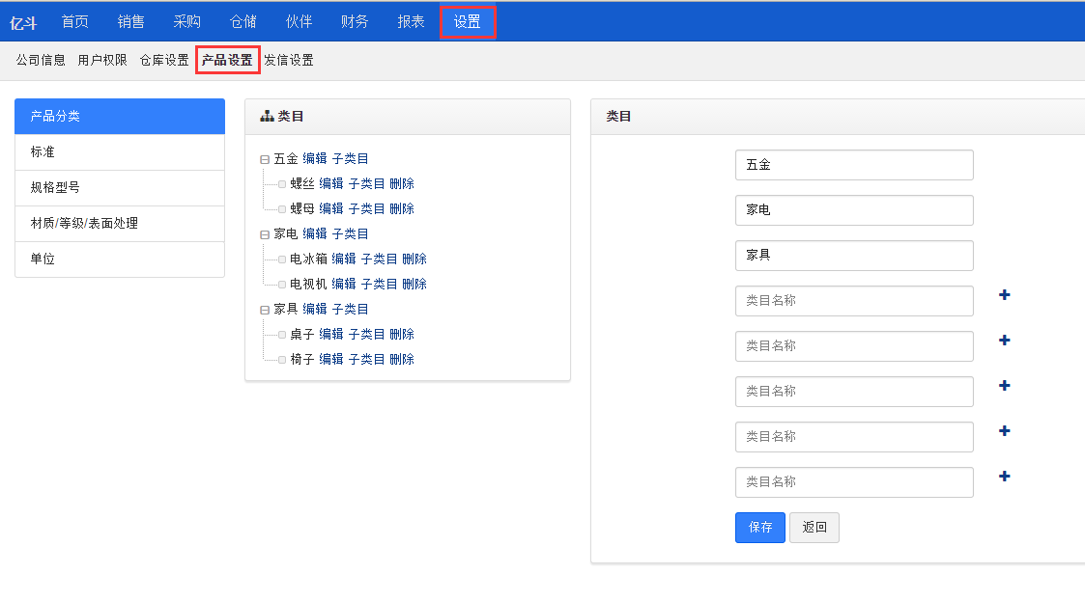Click 编辑 link for the 桌子 category

(331, 334)
